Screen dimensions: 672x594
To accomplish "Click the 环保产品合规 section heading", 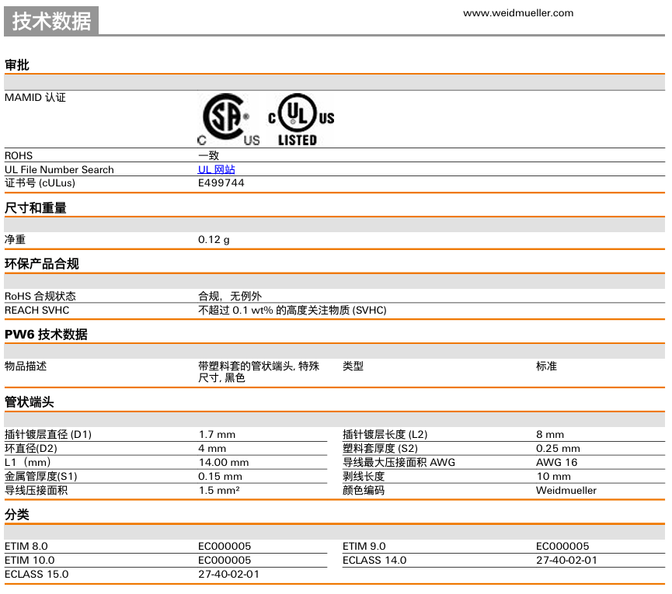I will coord(42,264).
